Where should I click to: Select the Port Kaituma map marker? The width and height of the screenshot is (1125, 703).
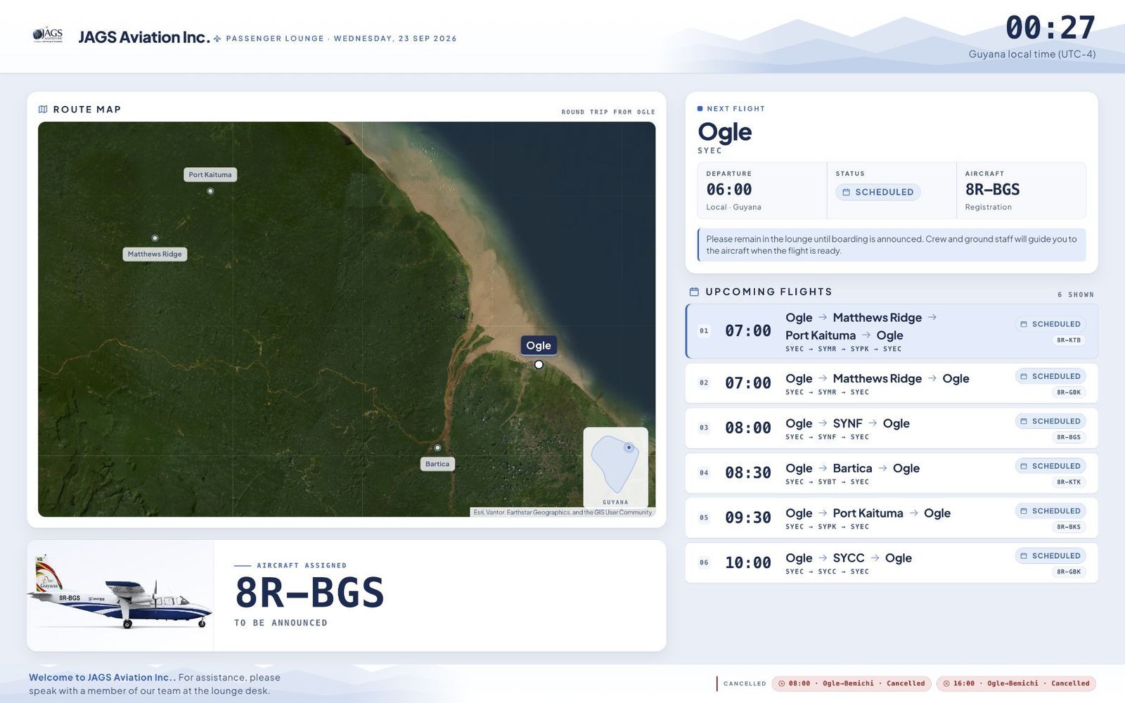pyautogui.click(x=210, y=191)
